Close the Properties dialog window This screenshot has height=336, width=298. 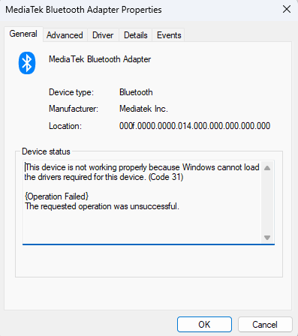click(287, 10)
